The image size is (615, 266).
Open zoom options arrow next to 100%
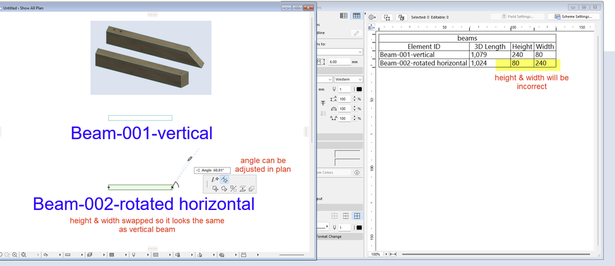[385, 254]
